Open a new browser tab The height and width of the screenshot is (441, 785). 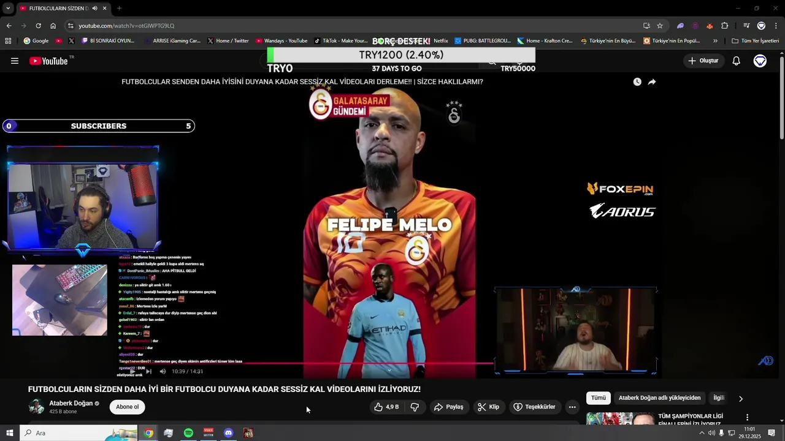(x=119, y=9)
